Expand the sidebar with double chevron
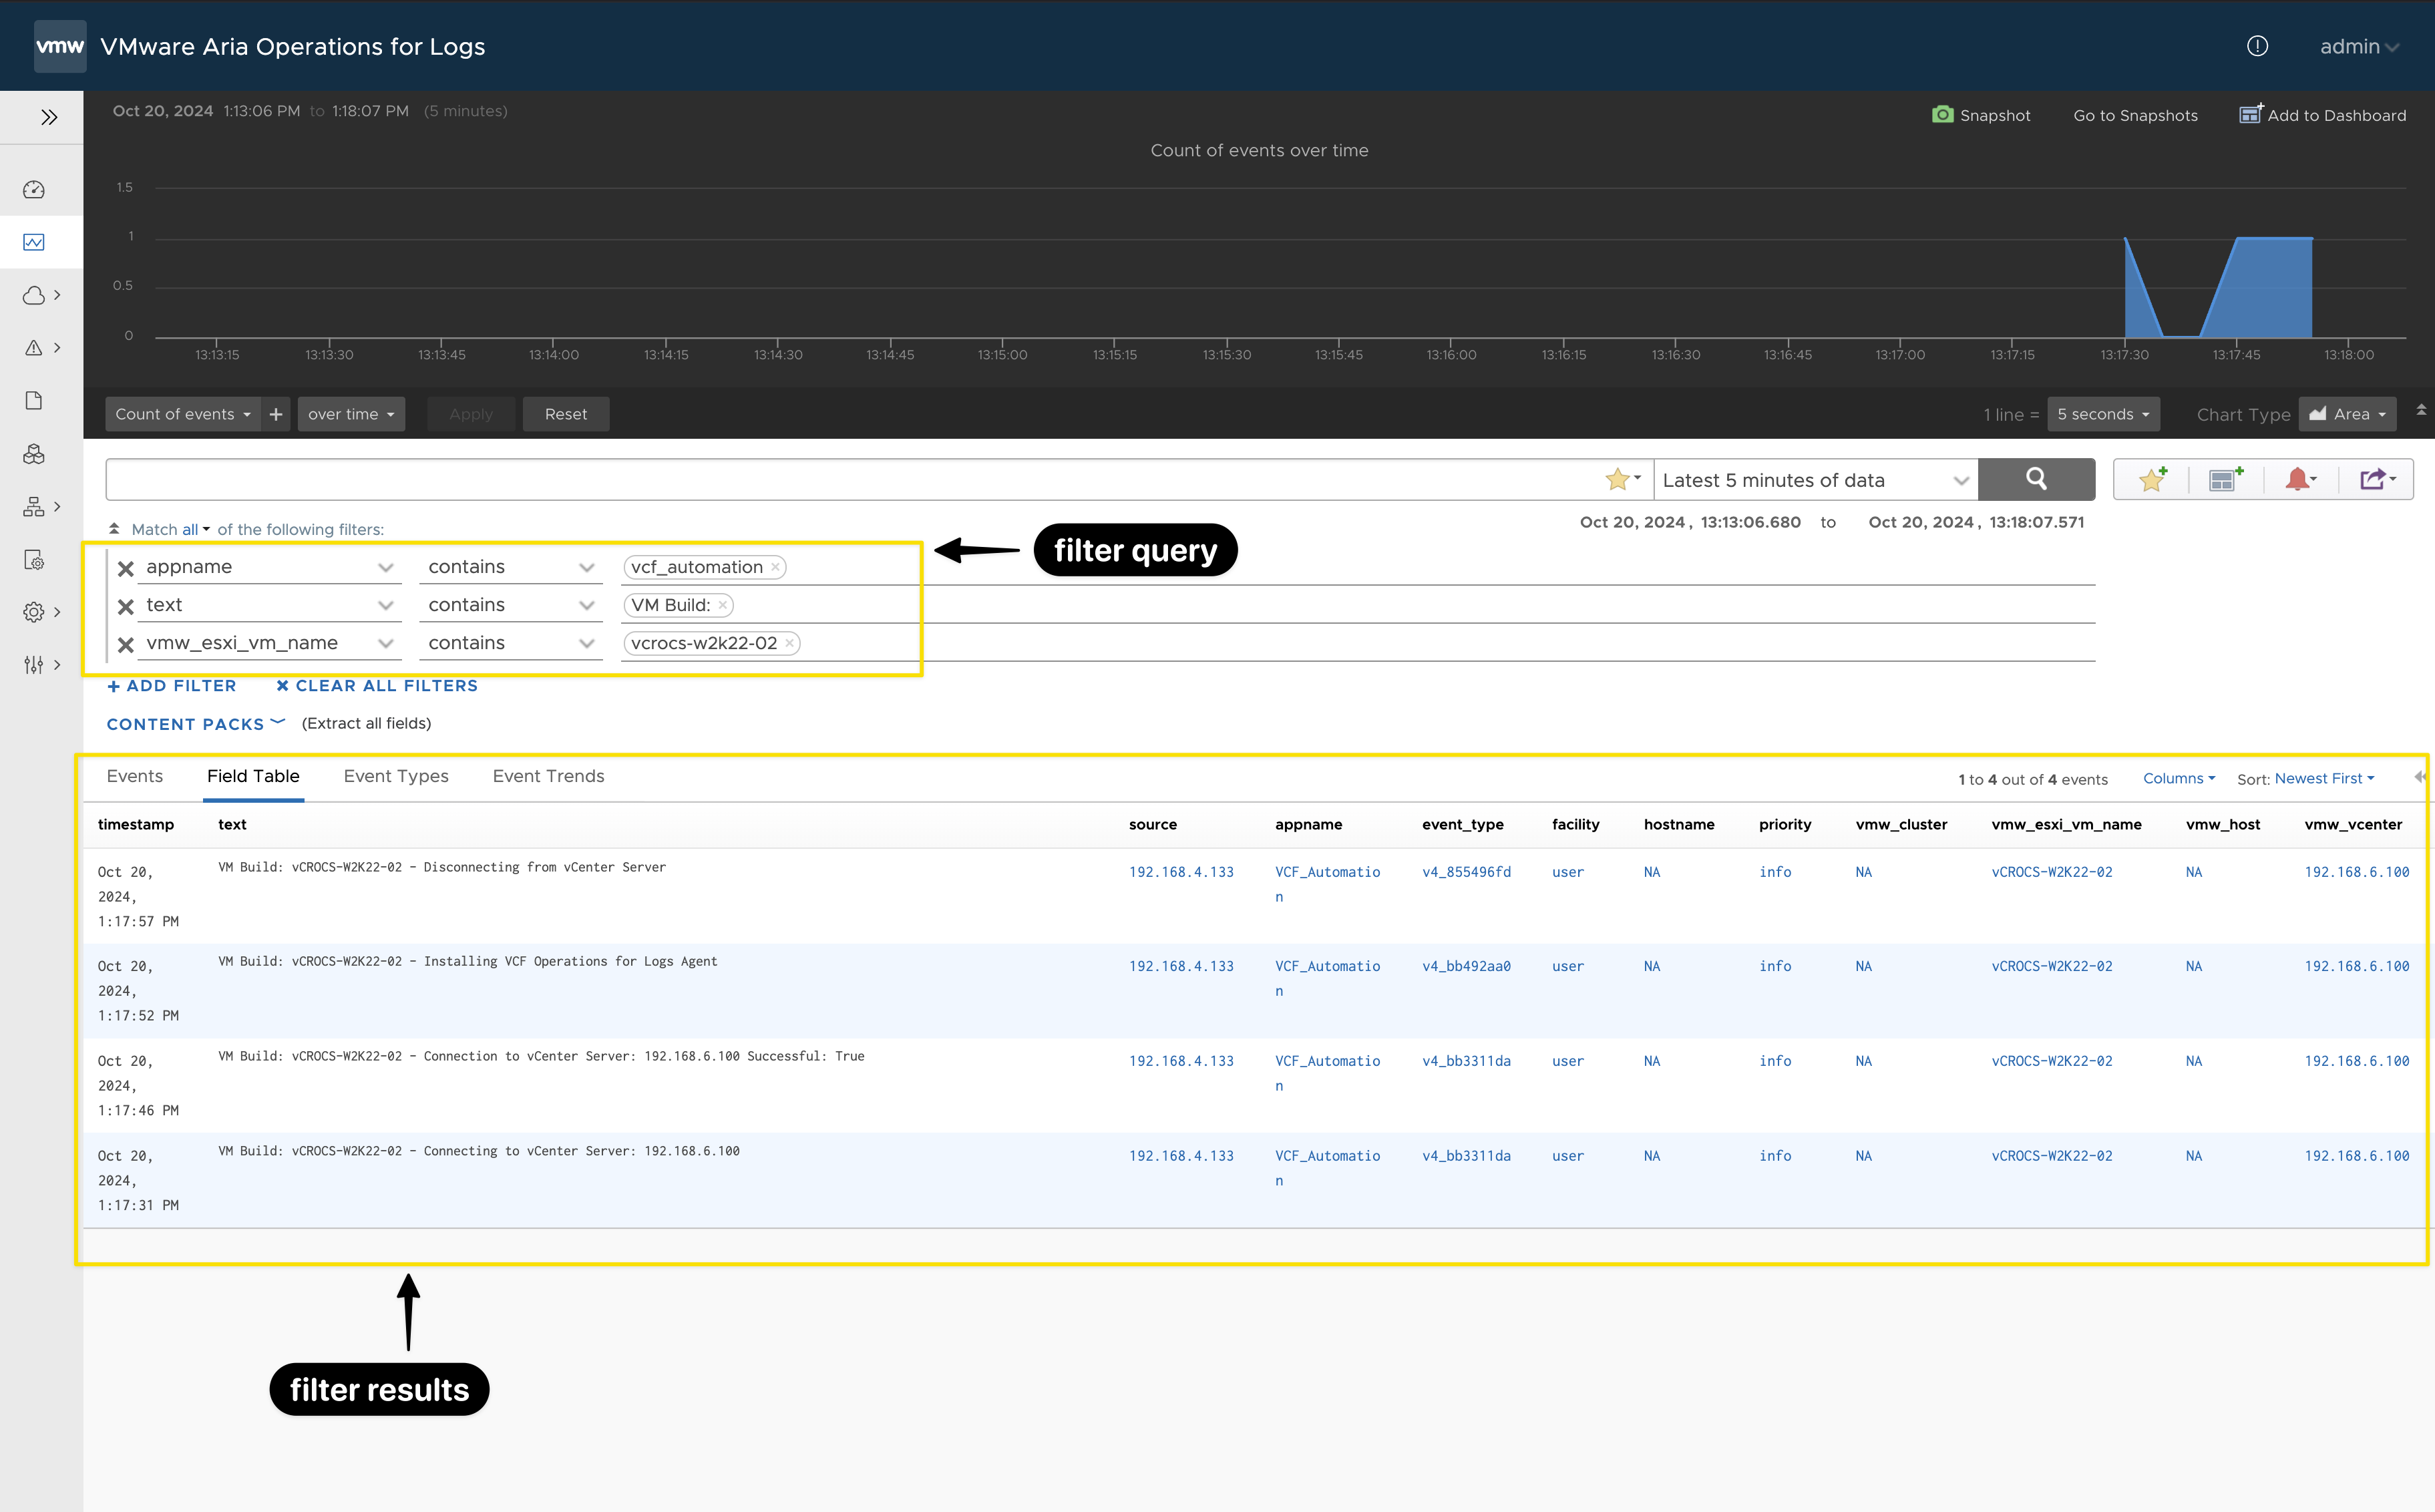2435x1512 pixels. coord(48,117)
